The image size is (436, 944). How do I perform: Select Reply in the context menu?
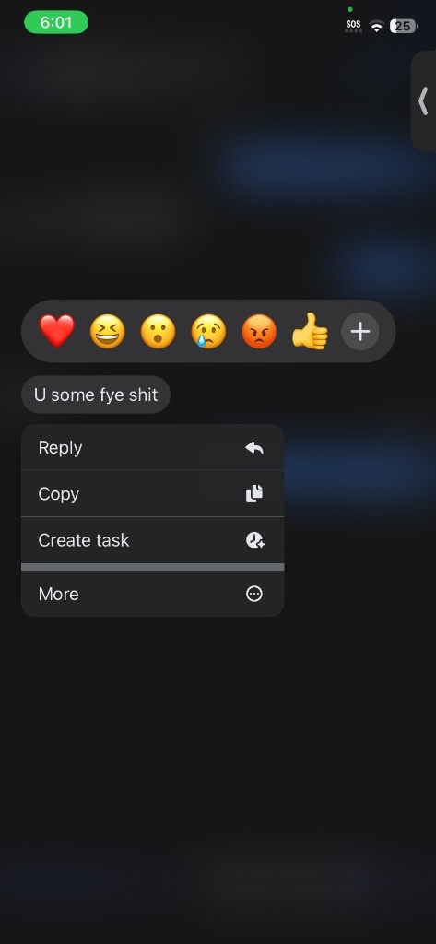tap(152, 447)
